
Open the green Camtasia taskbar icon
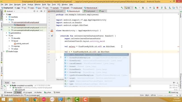pyautogui.click(x=77, y=99)
